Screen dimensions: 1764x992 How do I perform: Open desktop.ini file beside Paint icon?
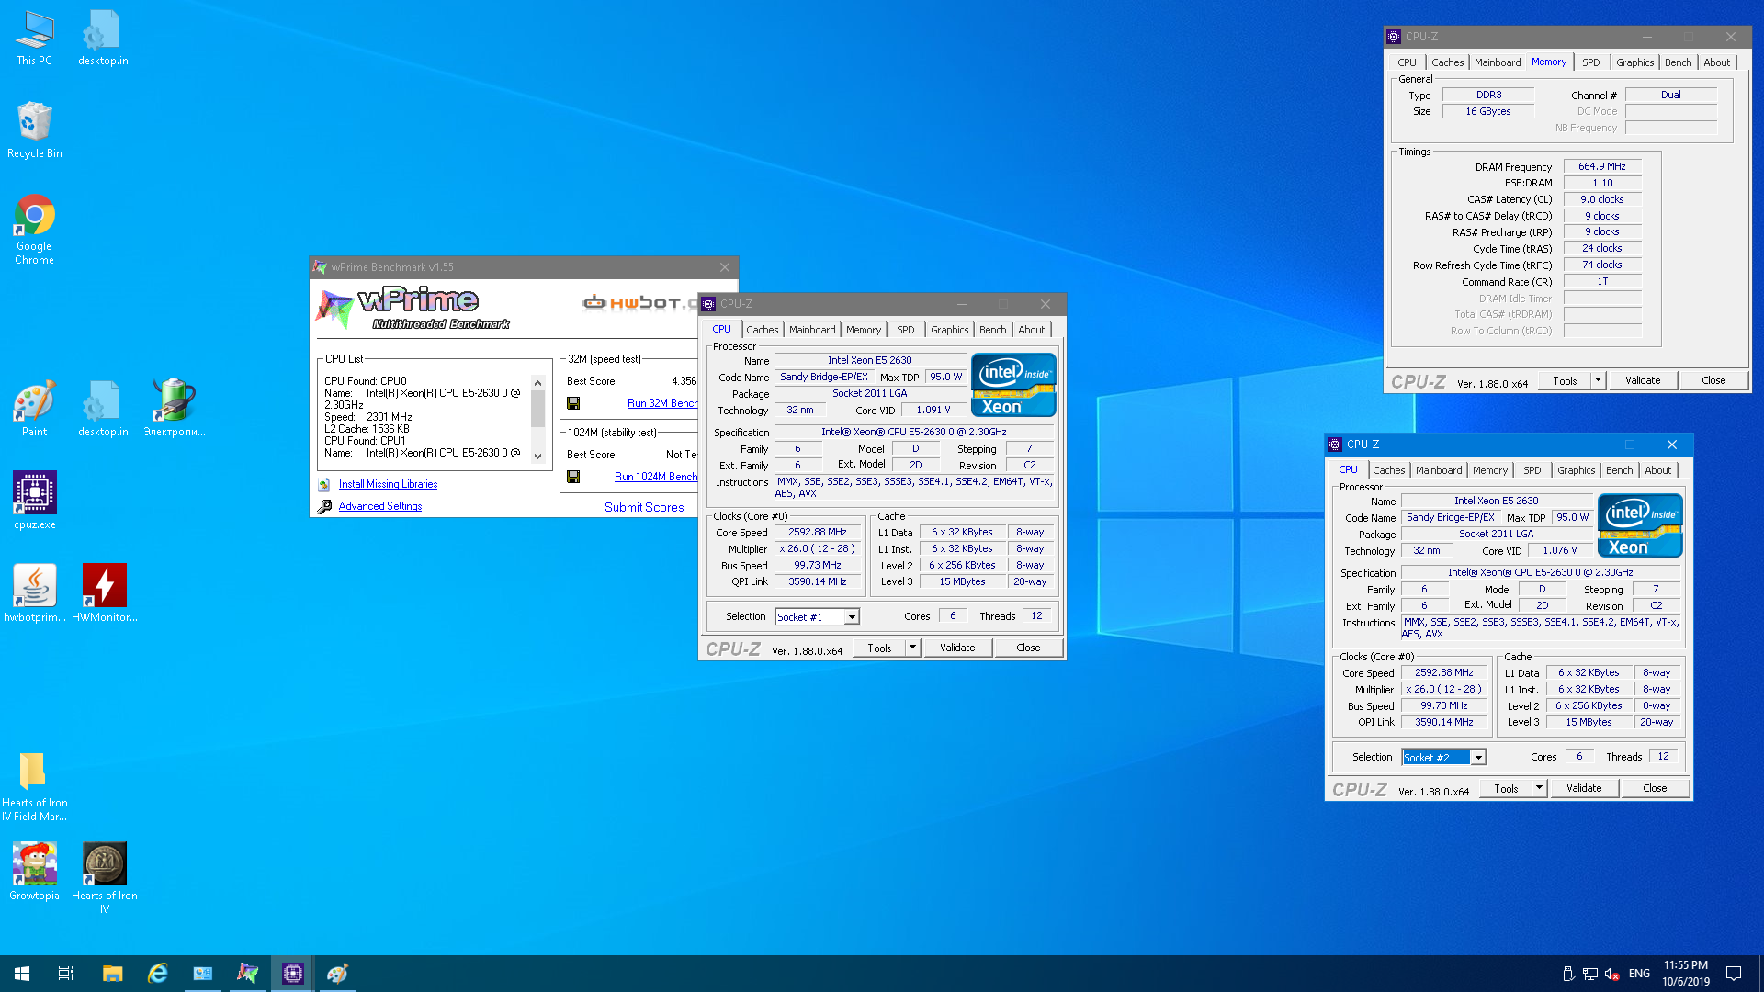point(105,409)
